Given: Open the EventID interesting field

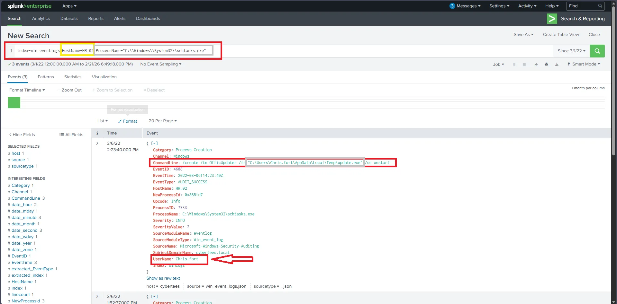Looking at the screenshot, I should point(19,256).
